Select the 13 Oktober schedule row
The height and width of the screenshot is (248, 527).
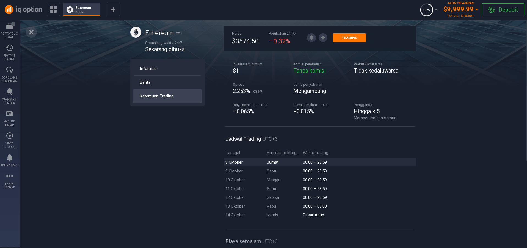point(320,206)
